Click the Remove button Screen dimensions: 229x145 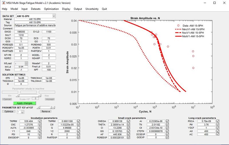point(46,111)
